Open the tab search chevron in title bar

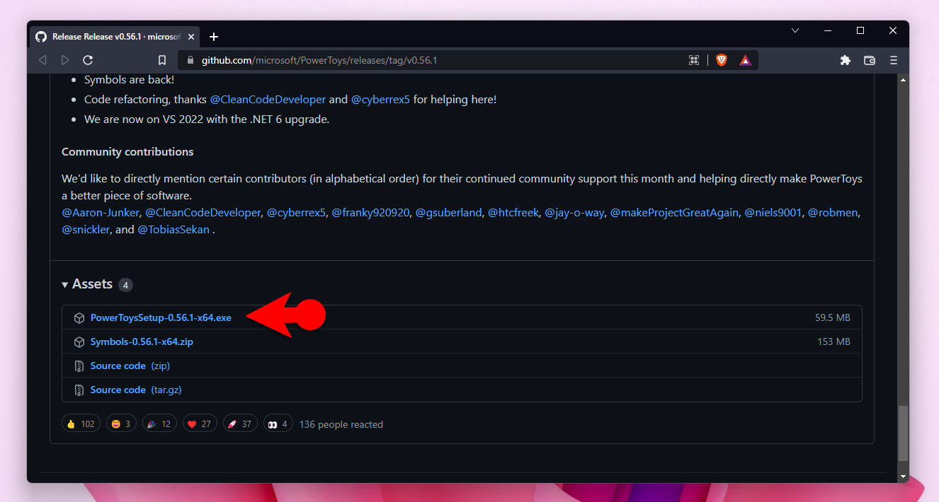tap(795, 30)
